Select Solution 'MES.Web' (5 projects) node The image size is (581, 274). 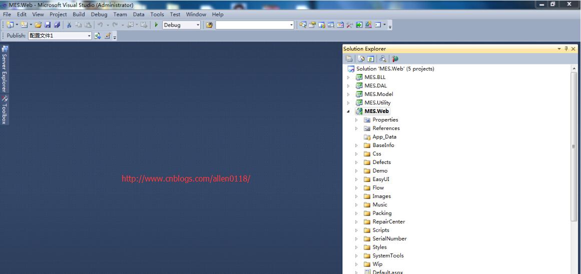click(395, 69)
